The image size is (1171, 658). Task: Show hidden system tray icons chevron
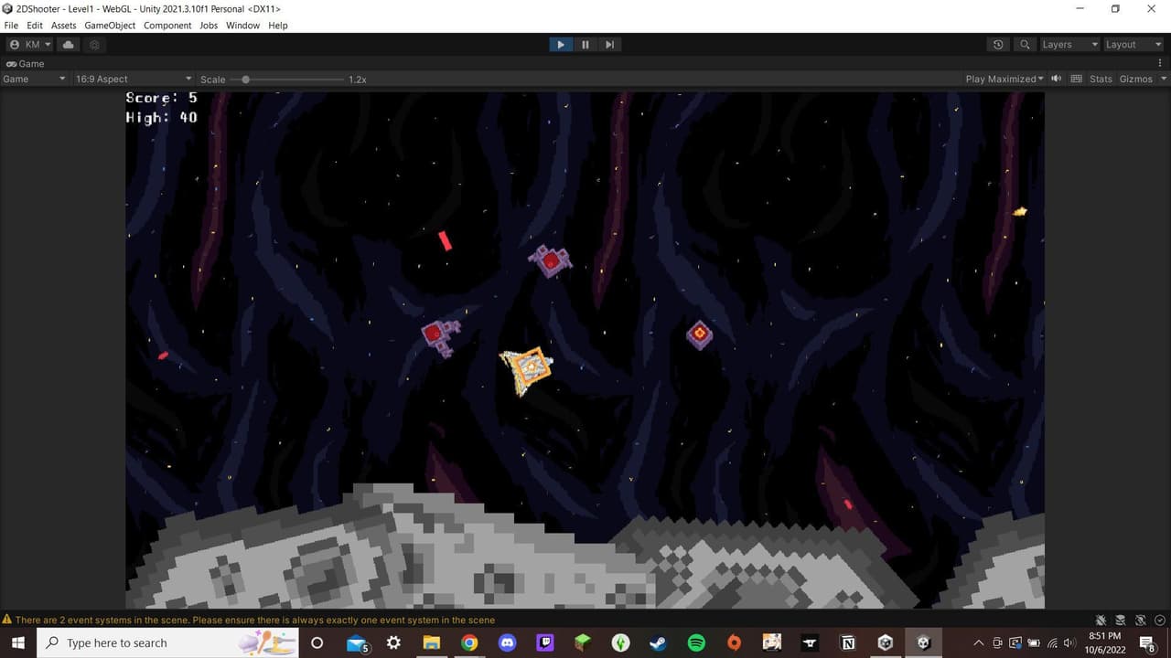(x=979, y=642)
